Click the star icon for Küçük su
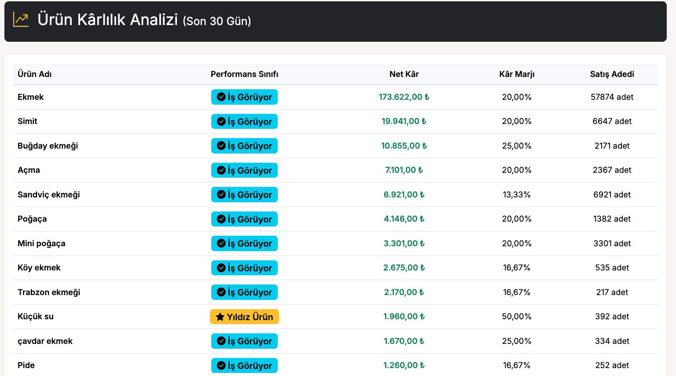 pos(220,317)
